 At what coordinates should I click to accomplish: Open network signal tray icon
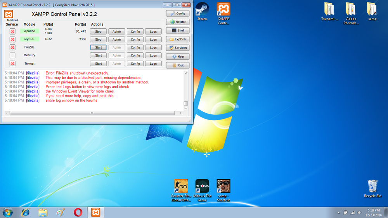coord(352,213)
